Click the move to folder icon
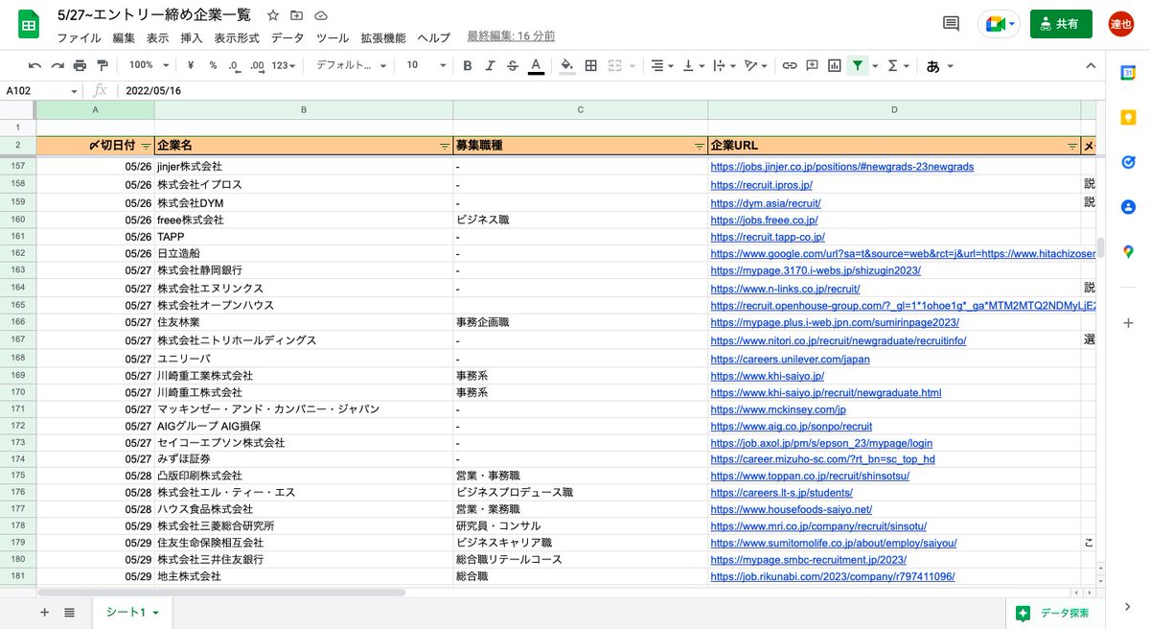This screenshot has width=1150, height=629. pos(296,15)
